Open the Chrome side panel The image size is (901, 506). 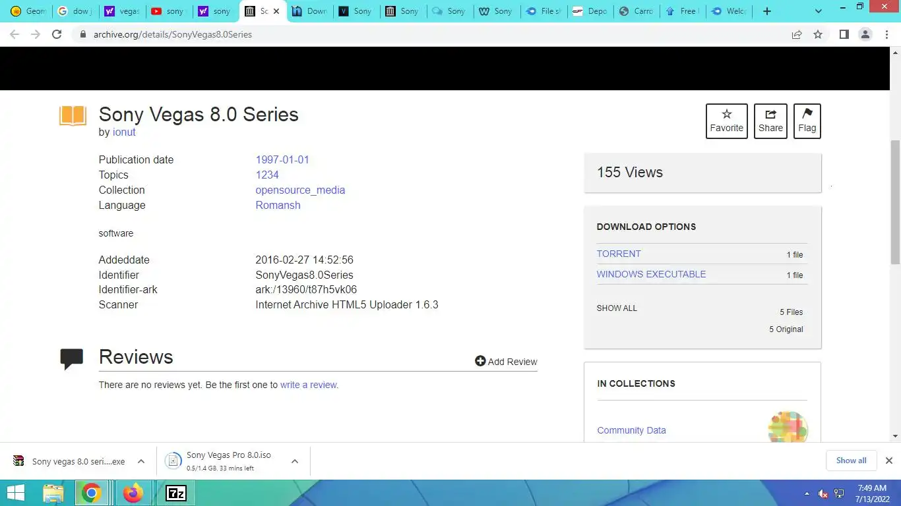(844, 34)
